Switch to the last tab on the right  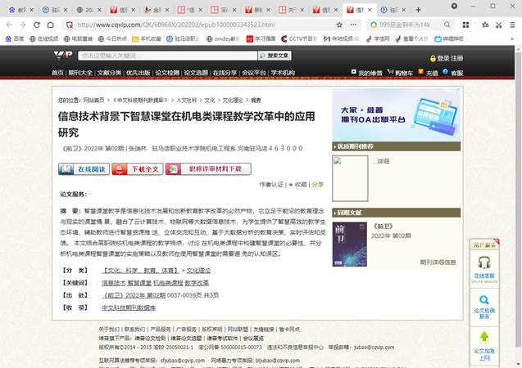[393, 10]
